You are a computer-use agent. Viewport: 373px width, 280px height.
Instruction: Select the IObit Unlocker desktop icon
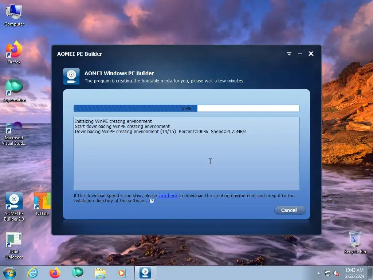click(14, 246)
